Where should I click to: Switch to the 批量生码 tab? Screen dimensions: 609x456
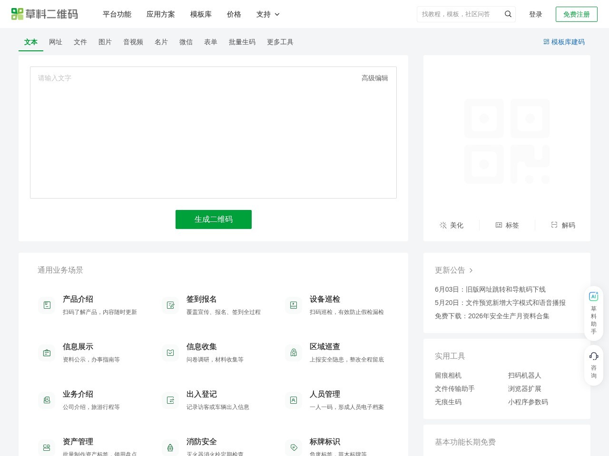242,42
